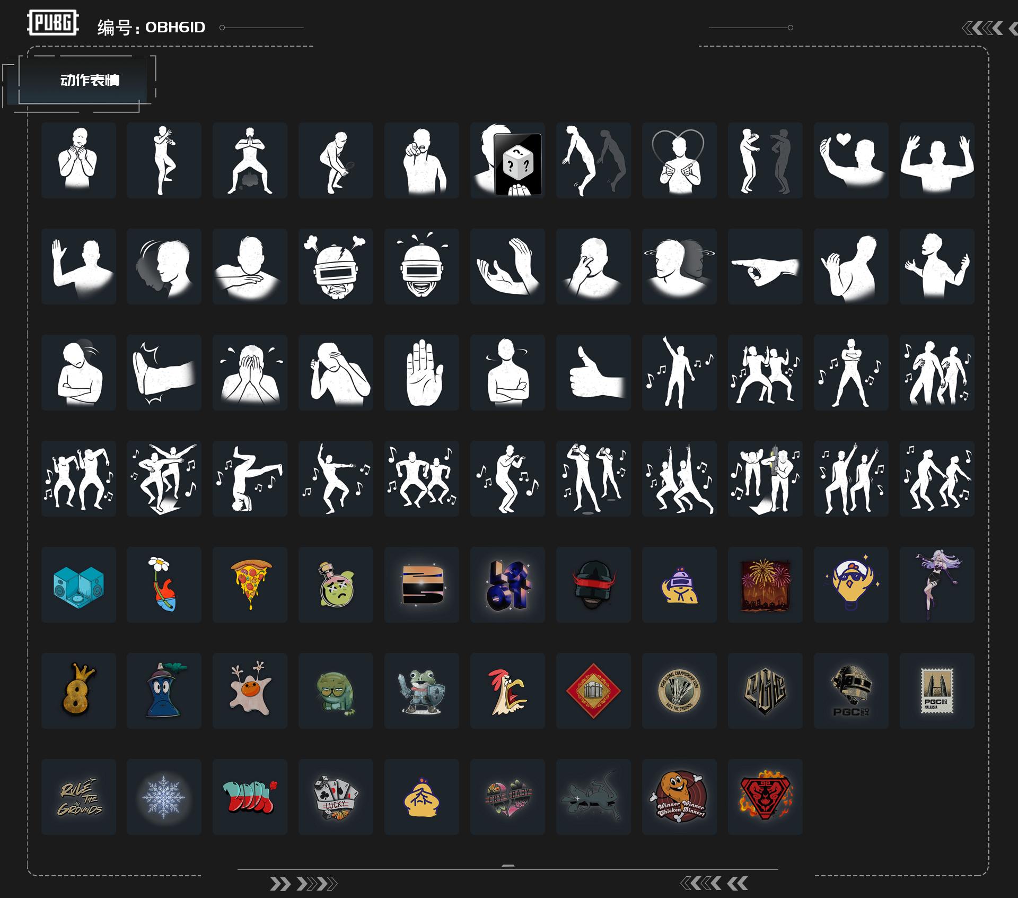Click the clapping hands emote

click(x=507, y=266)
